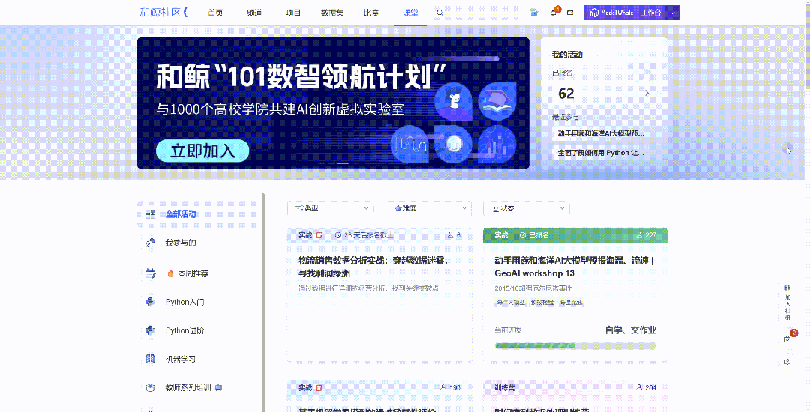This screenshot has width=810, height=412.
Task: Open course 物流销售数据分析实战
Action: coord(373,267)
